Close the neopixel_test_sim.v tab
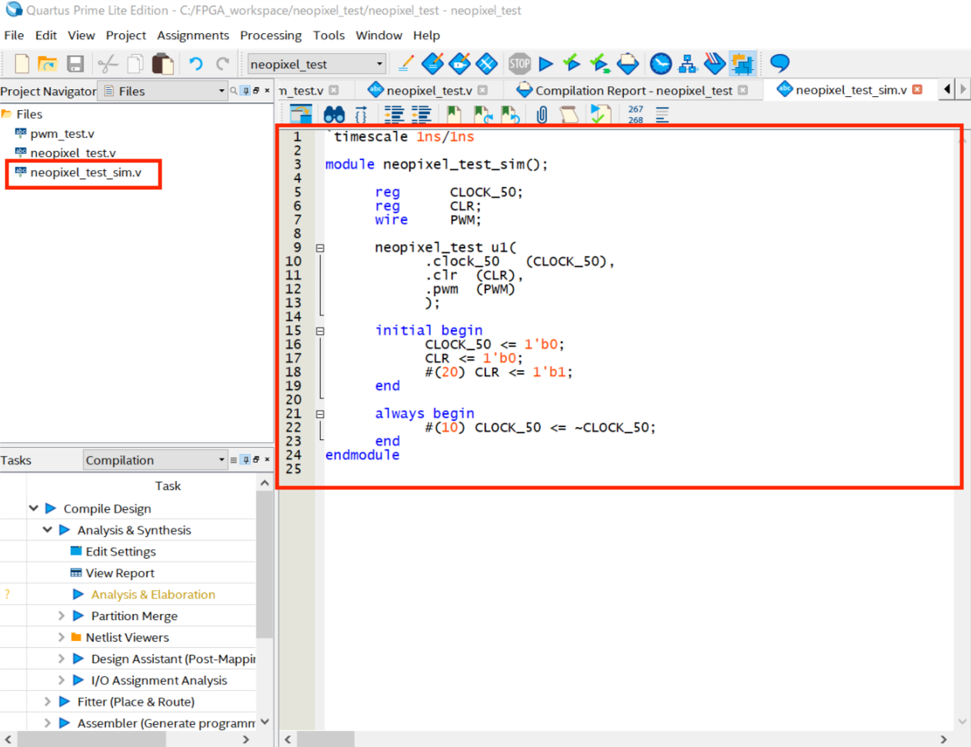The height and width of the screenshot is (747, 971). (917, 90)
